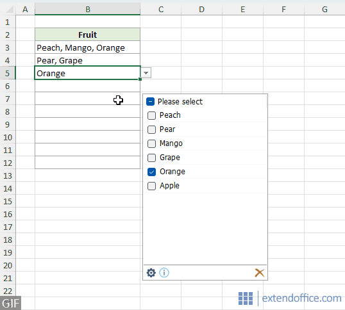The width and height of the screenshot is (345, 310).
Task: Click the blue info icon
Action: [x=164, y=273]
